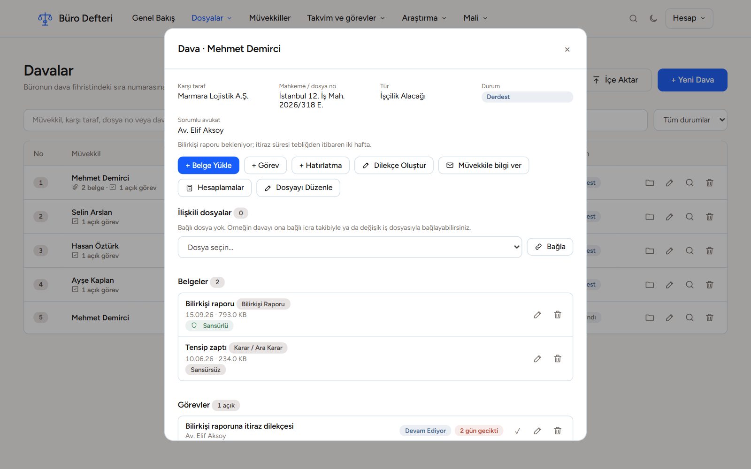The width and height of the screenshot is (751, 469).
Task: Open the Dosyalar menu
Action: coord(212,18)
